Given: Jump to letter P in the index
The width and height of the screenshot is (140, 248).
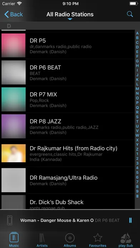Looking at the screenshot, I should click(x=137, y=103).
